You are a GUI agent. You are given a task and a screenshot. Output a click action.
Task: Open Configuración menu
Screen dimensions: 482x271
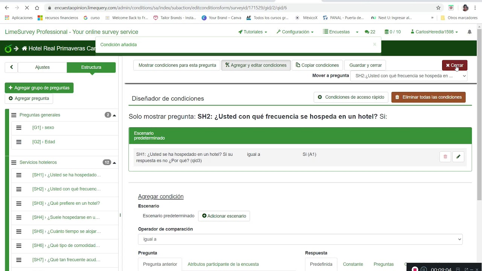click(x=295, y=32)
